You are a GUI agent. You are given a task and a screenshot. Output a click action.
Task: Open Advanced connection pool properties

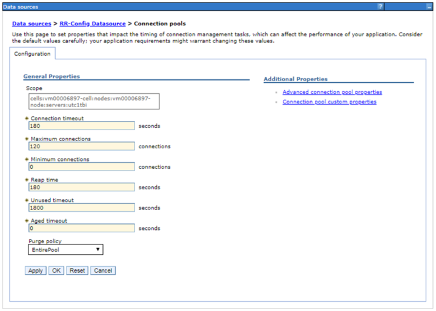(332, 92)
